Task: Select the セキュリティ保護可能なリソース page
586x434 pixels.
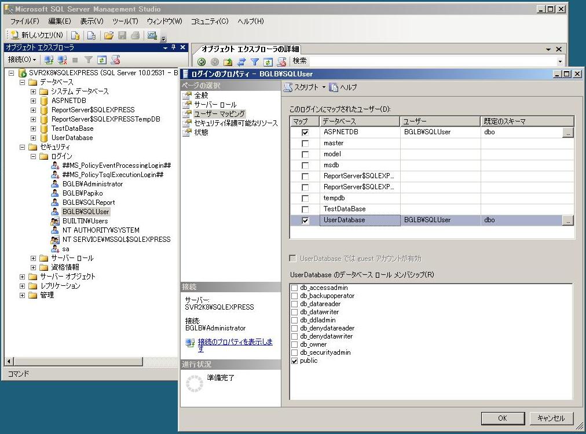Action: (236, 123)
